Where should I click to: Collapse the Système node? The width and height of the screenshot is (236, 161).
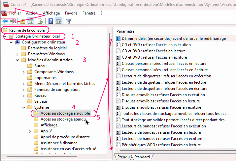[24, 108]
